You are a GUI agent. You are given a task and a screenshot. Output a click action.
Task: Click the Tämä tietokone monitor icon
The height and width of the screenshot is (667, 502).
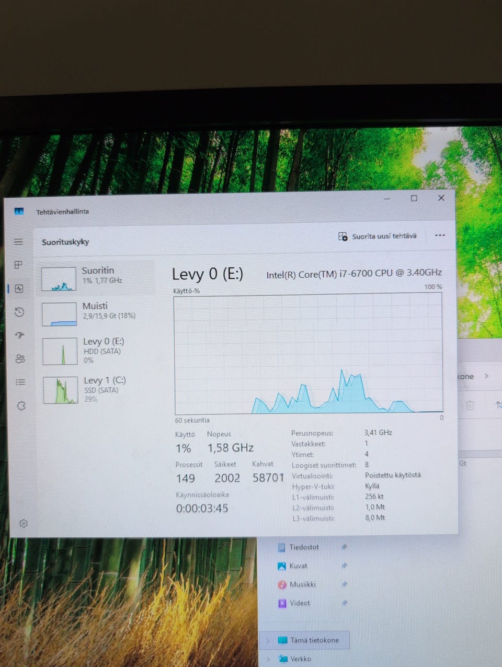[x=283, y=640]
